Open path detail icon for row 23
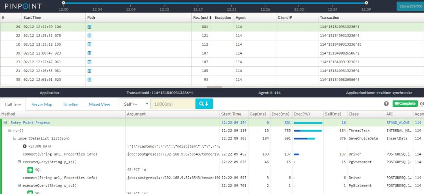The height and width of the screenshot is (194, 424). pos(90,62)
